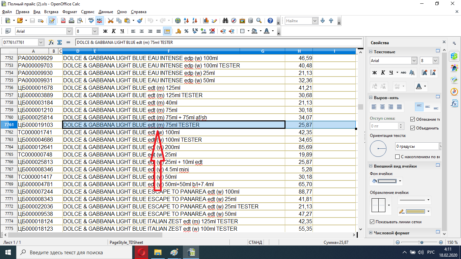
Task: Delete a decimal place
Action: point(212,31)
